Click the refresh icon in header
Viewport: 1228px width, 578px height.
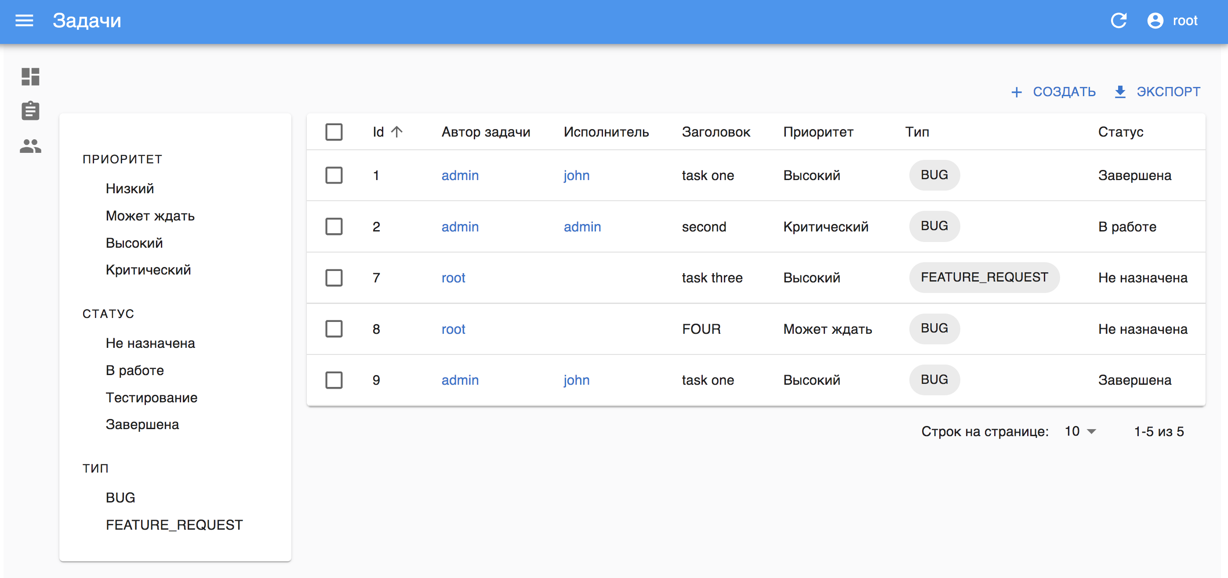click(x=1119, y=21)
